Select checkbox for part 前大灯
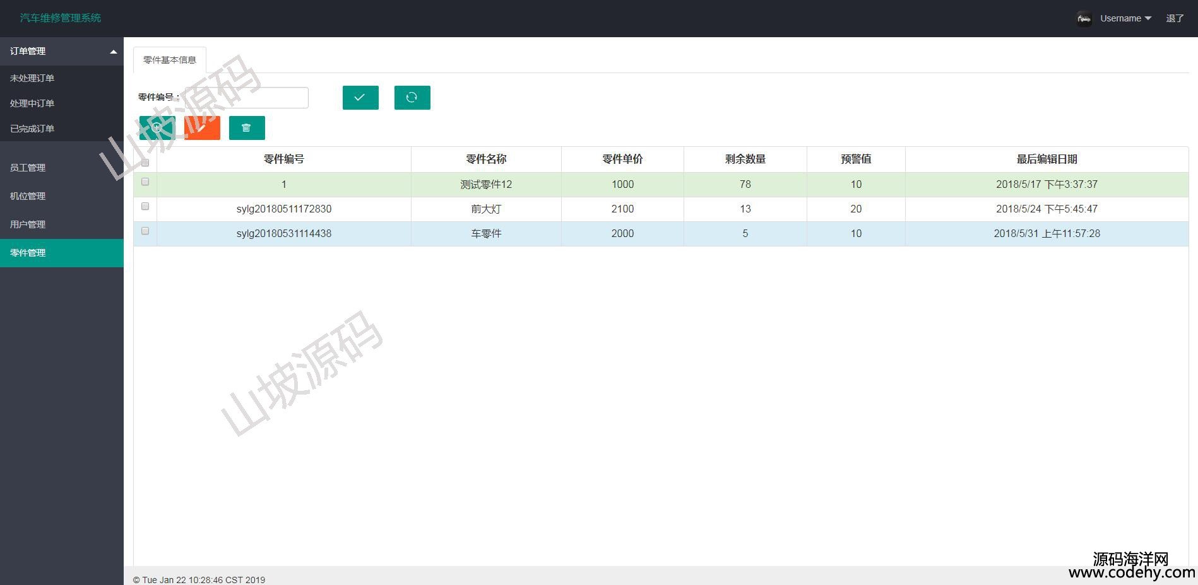Viewport: 1198px width, 585px height. (145, 207)
